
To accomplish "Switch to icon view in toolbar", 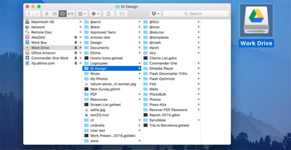I will (47, 14).
